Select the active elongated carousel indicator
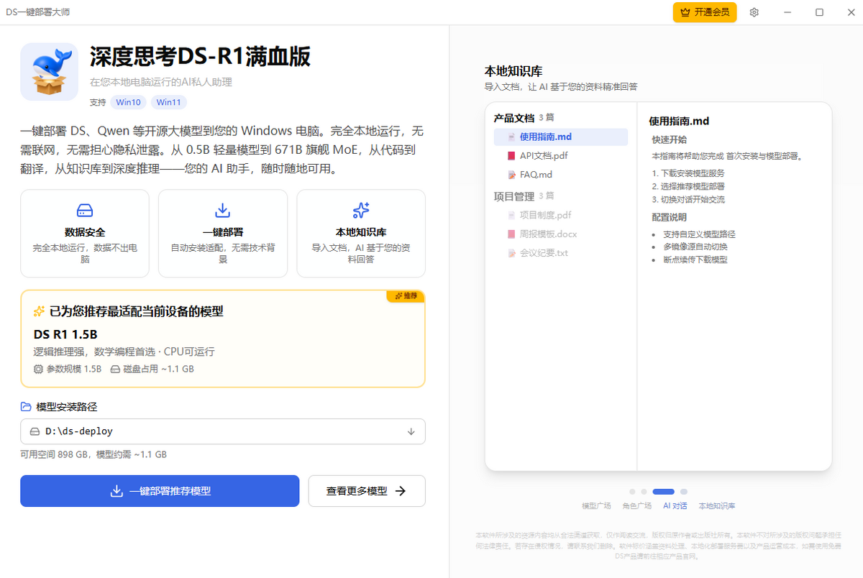 tap(663, 492)
